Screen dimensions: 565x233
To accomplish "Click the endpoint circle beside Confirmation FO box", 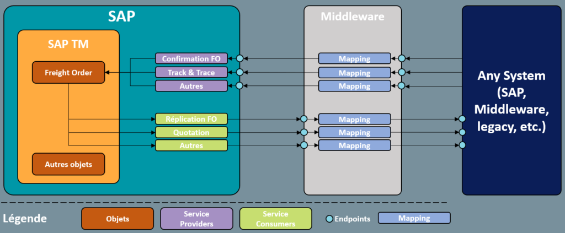I will [x=239, y=58].
